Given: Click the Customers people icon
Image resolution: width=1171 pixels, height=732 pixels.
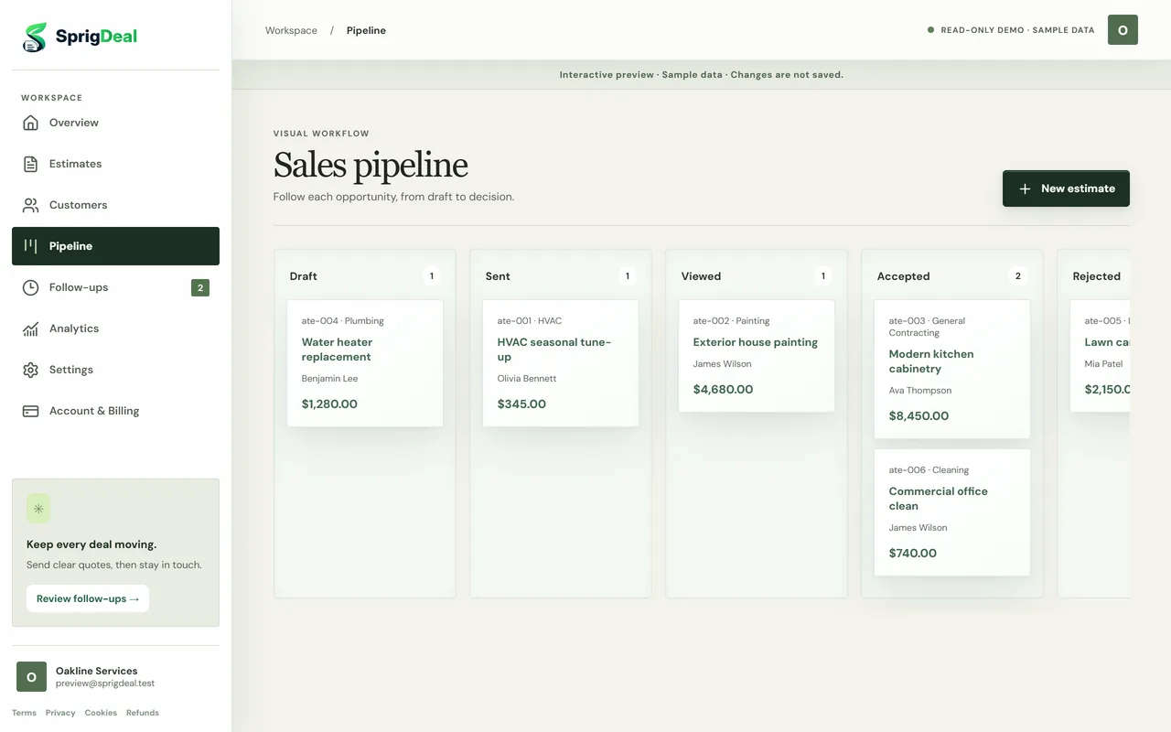Looking at the screenshot, I should coord(31,205).
